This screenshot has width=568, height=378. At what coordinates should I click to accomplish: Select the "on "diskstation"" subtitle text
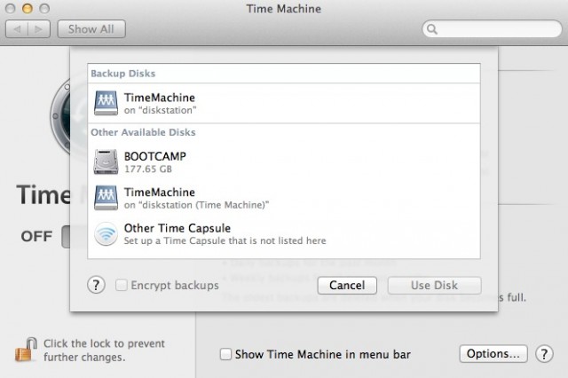tap(160, 110)
